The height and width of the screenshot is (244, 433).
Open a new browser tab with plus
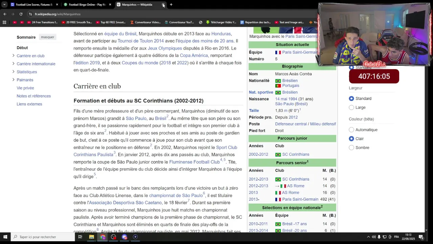click(x=171, y=4)
